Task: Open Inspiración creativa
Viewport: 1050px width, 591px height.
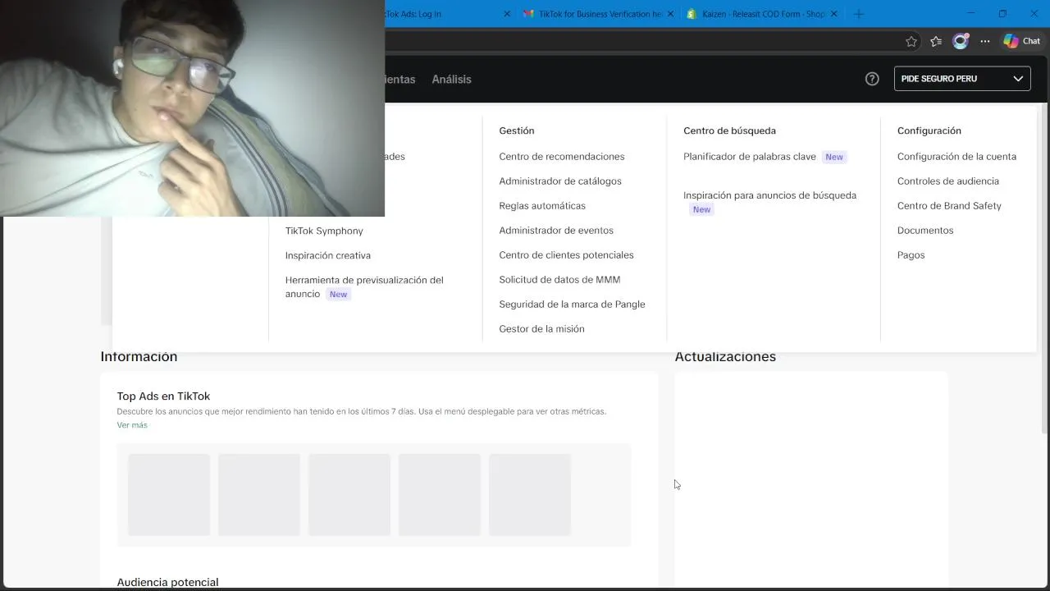Action: (328, 255)
